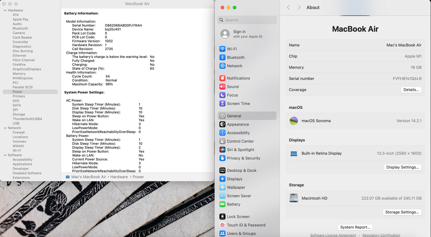Open Sound settings icon
The height and width of the screenshot is (237, 431).
pyautogui.click(x=222, y=87)
